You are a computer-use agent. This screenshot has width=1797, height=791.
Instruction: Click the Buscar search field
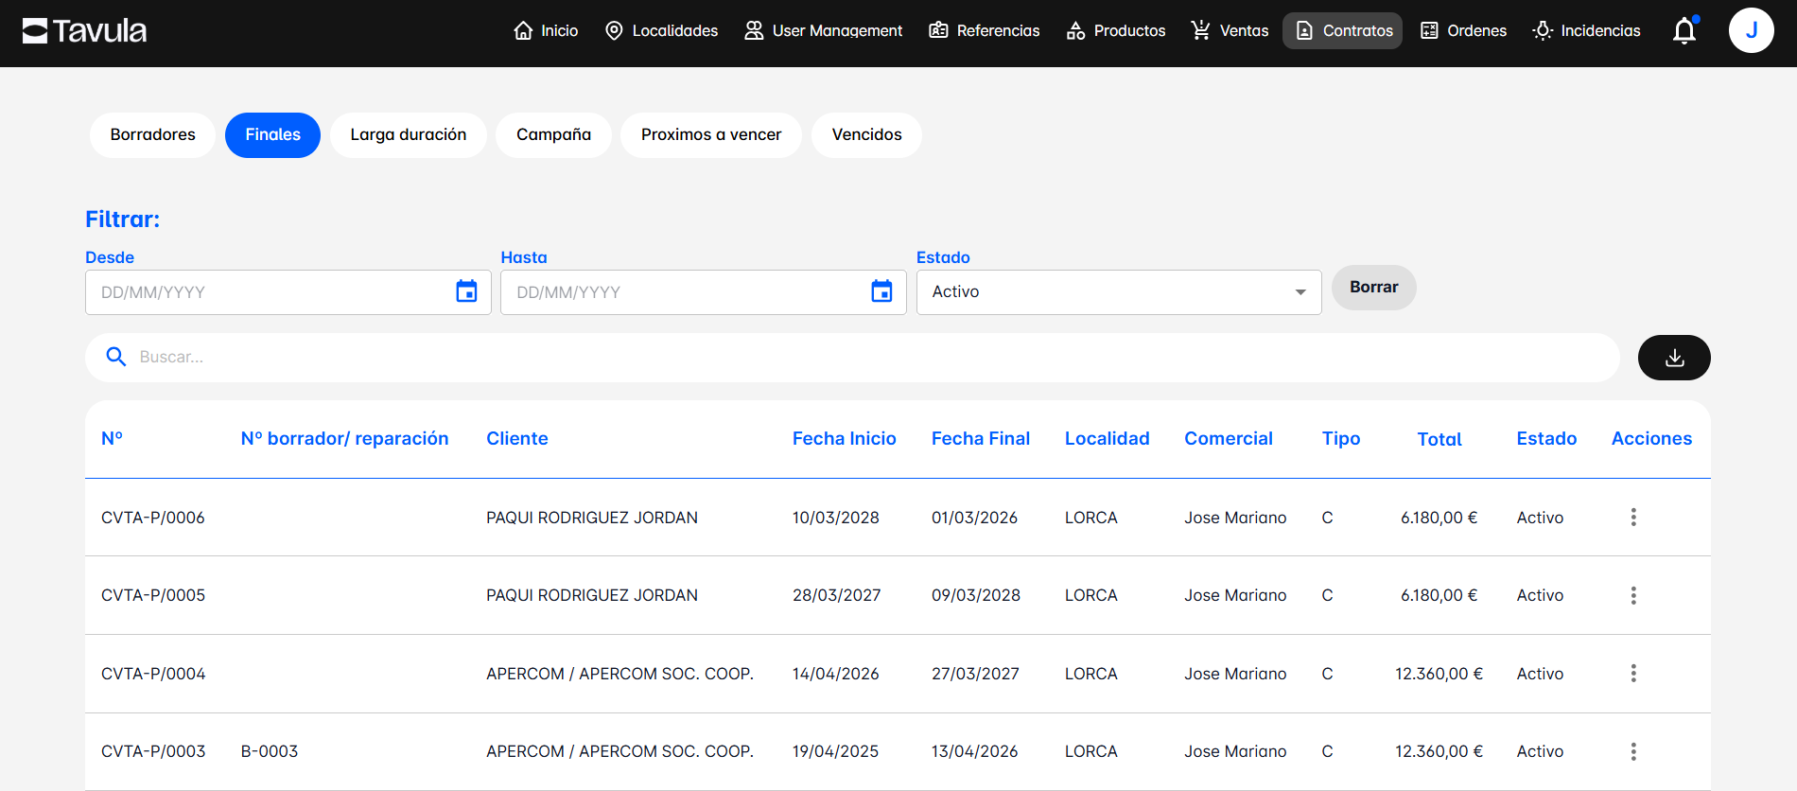point(851,358)
